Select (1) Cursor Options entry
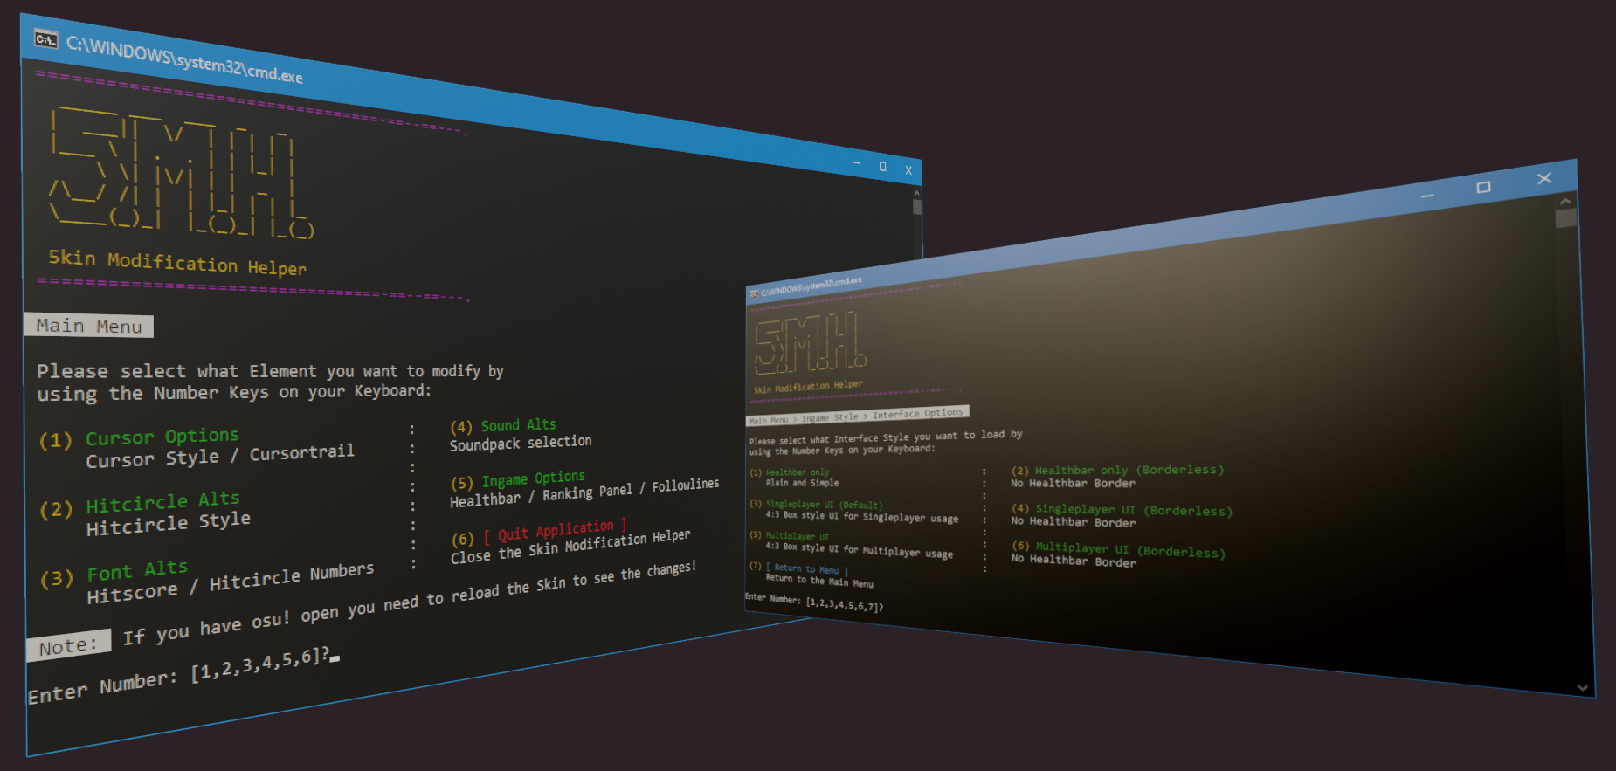Screen dimensions: 1616x771 pos(140,437)
